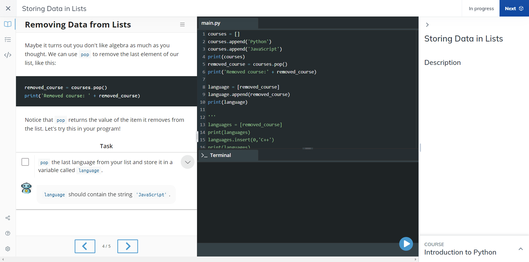Open the lesson hamburger menu
Viewport: 529px width, 262px height.
click(x=182, y=24)
